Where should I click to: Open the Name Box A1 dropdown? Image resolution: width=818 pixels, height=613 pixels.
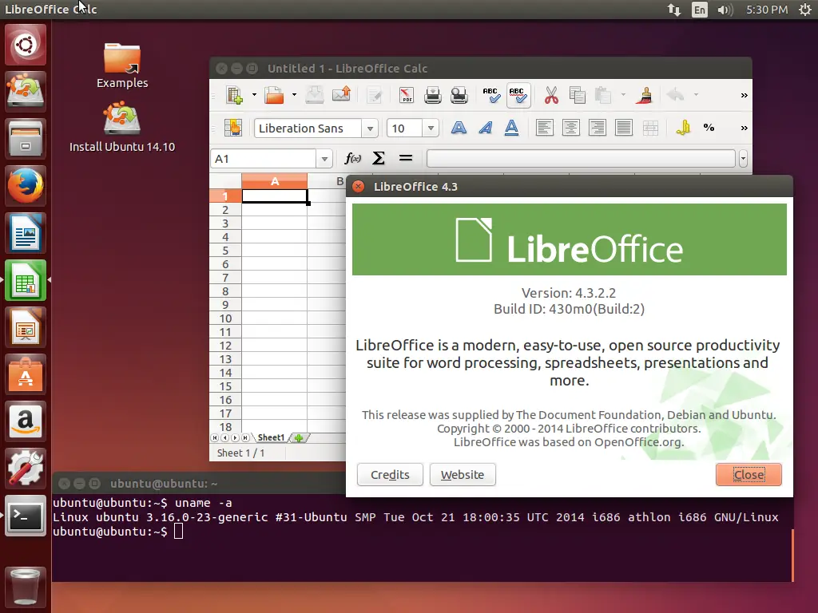324,159
